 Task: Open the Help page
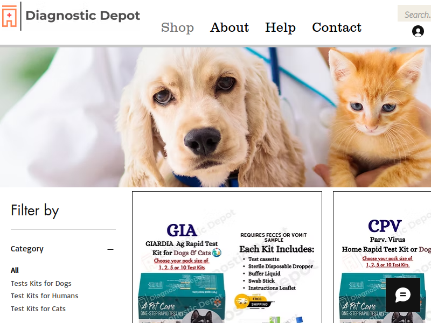(280, 27)
